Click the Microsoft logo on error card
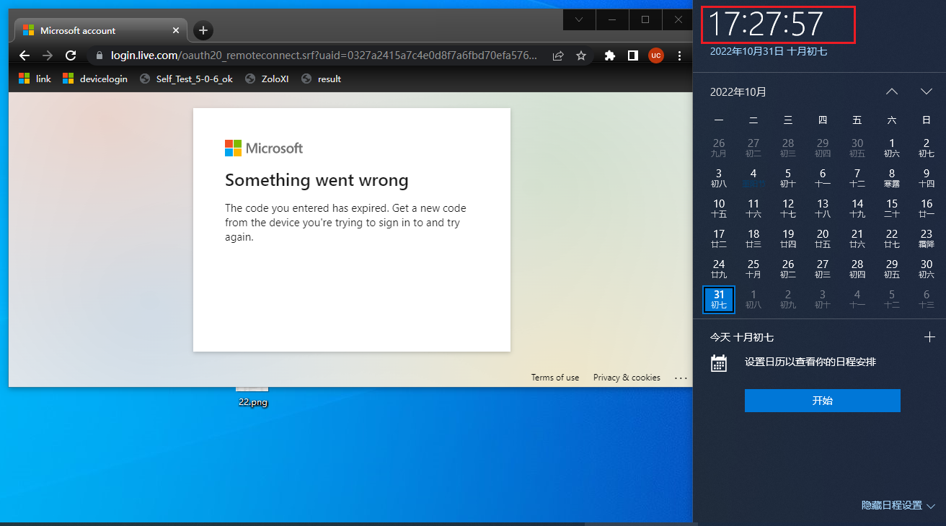946x526 pixels. [264, 148]
